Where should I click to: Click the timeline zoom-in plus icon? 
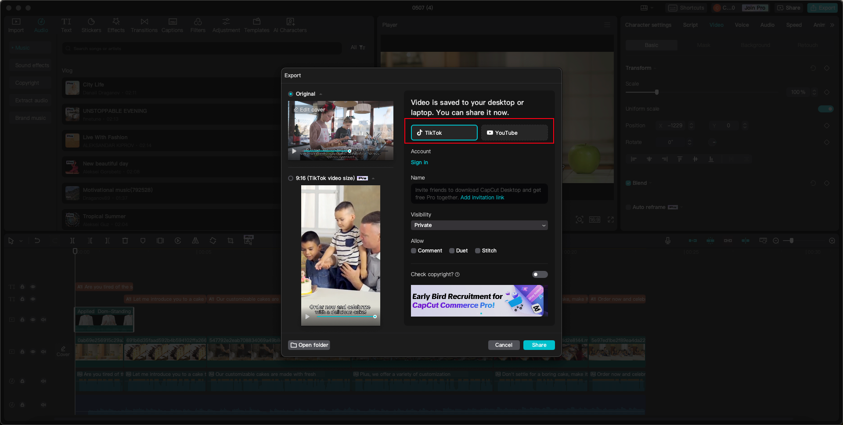[832, 241]
